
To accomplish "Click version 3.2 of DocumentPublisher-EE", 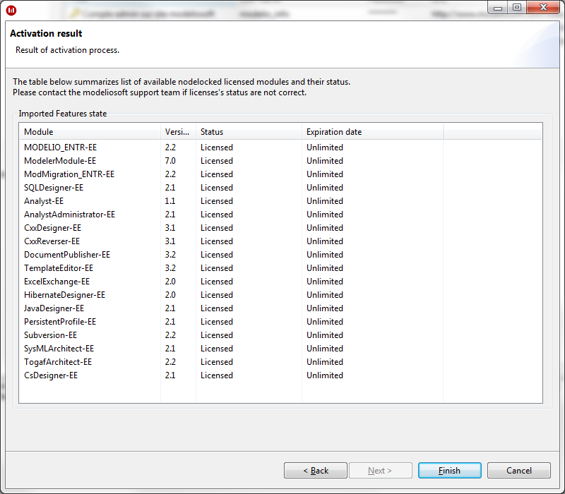I will tap(170, 255).
